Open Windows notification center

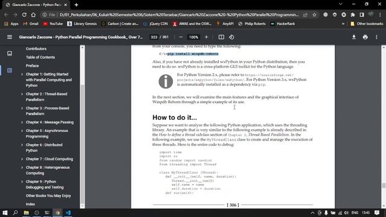click(x=376, y=213)
